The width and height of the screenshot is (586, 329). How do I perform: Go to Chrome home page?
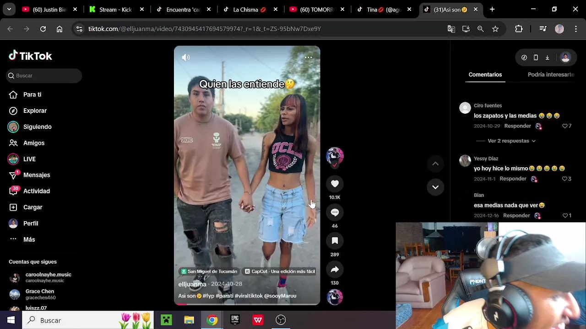pos(60,29)
